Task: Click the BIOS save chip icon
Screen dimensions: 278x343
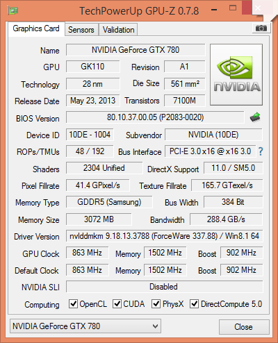Action: pos(255,117)
